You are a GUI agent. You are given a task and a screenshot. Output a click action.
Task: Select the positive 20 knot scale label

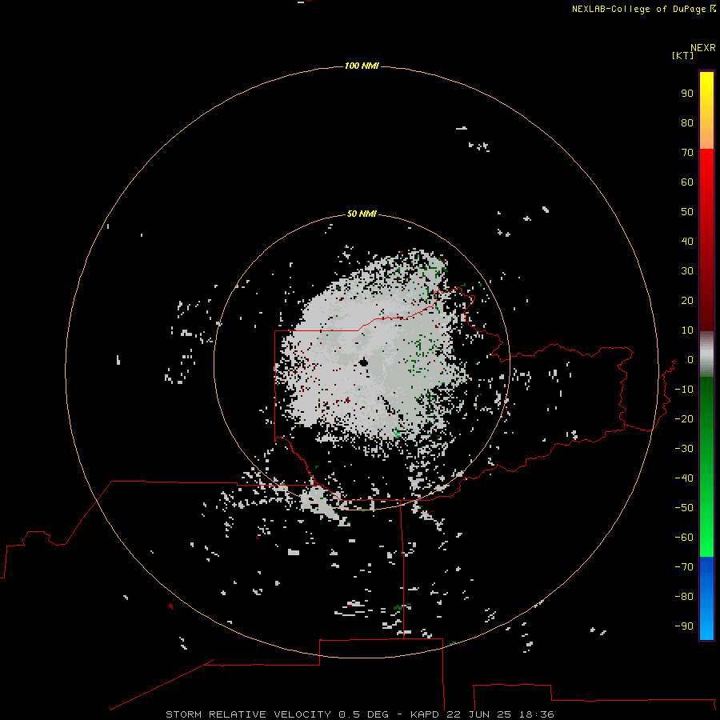point(687,301)
